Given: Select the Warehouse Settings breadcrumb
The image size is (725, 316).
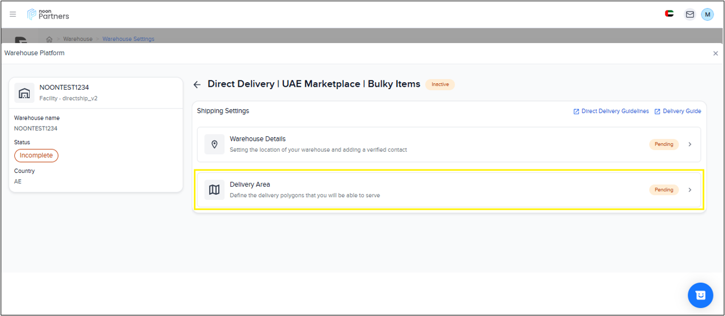Looking at the screenshot, I should point(128,39).
